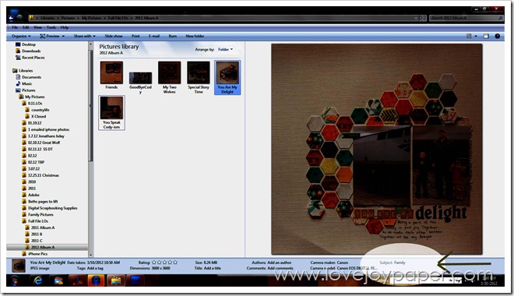Image resolution: width=514 pixels, height=296 pixels.
Task: Open the View menu
Action: (x=37, y=27)
